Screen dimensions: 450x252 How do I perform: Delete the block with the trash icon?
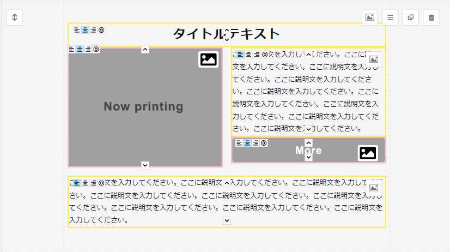click(431, 17)
